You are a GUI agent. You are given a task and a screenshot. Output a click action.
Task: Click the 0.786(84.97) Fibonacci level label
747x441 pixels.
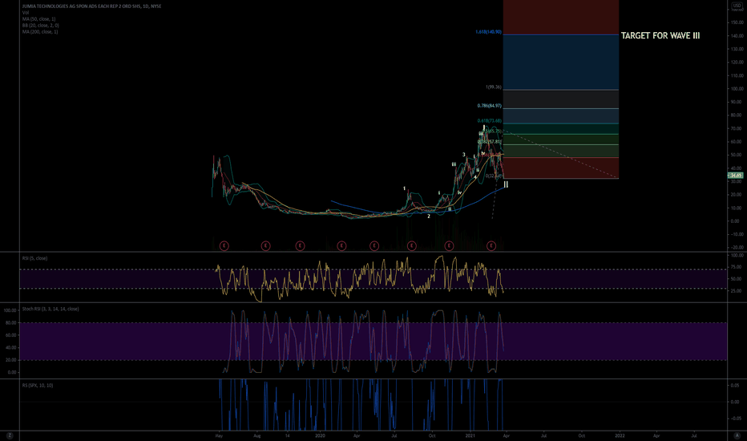tap(489, 106)
